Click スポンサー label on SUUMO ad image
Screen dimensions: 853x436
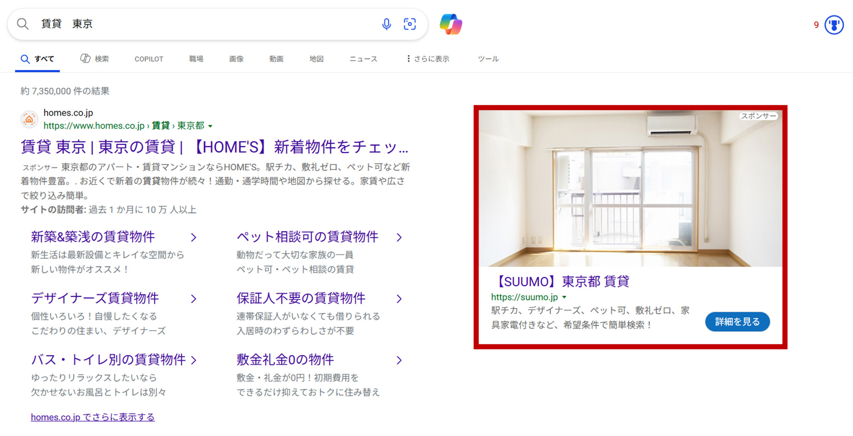(758, 116)
